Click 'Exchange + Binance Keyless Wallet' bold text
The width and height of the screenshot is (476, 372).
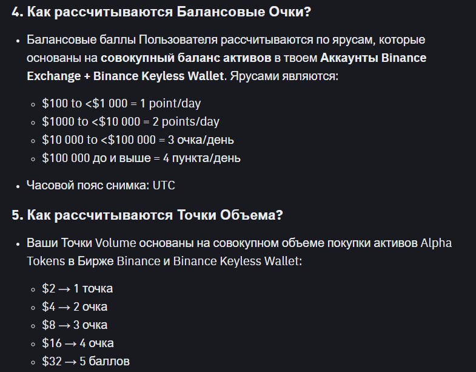[125, 76]
